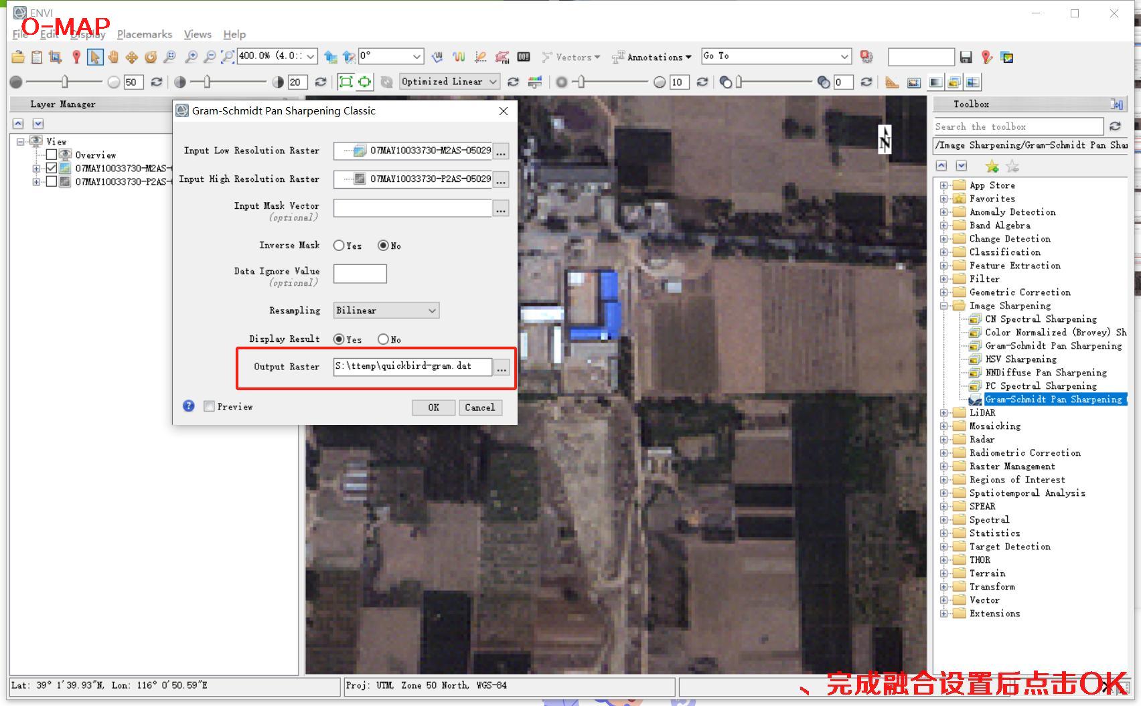The image size is (1141, 706).
Task: Activate the Crosshairs pin tool
Action: pyautogui.click(x=76, y=58)
